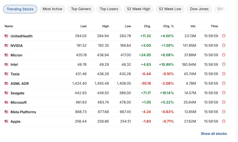Show the 52 Week Low tab
This screenshot has height=142, width=238.
[170, 9]
